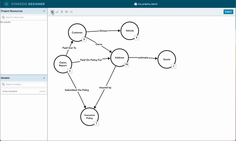
Task: Select the Drives relationship label
Action: [x=103, y=31]
